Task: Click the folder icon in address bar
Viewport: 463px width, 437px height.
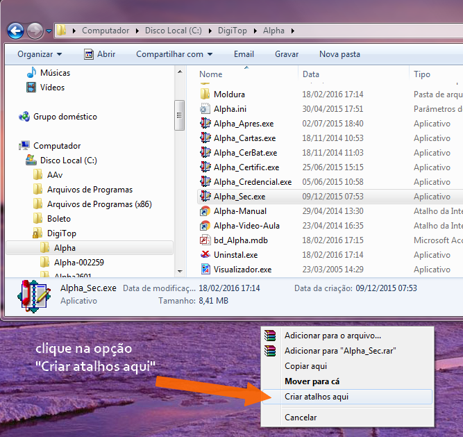Action: [61, 30]
